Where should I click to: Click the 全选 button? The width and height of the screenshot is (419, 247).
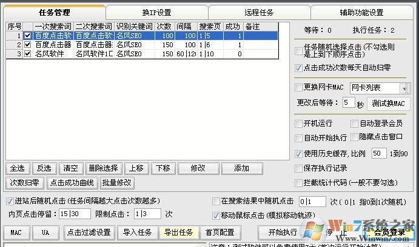pyautogui.click(x=18, y=168)
